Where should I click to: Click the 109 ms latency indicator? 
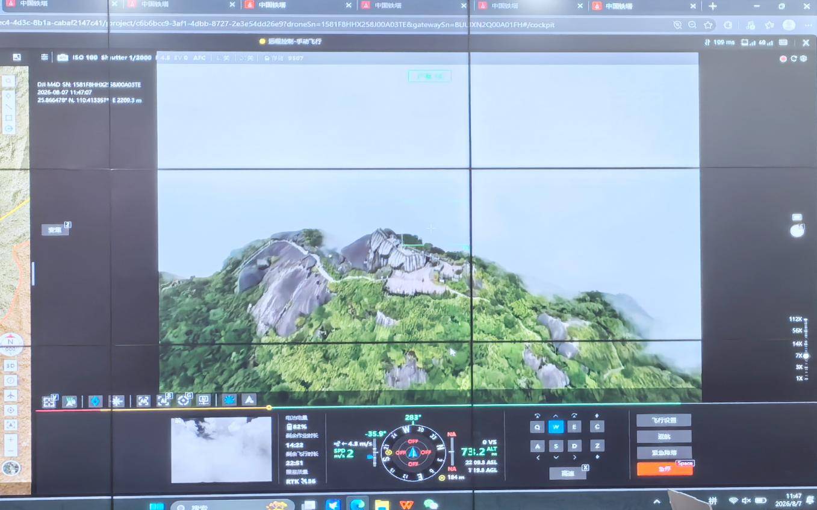pyautogui.click(x=719, y=42)
